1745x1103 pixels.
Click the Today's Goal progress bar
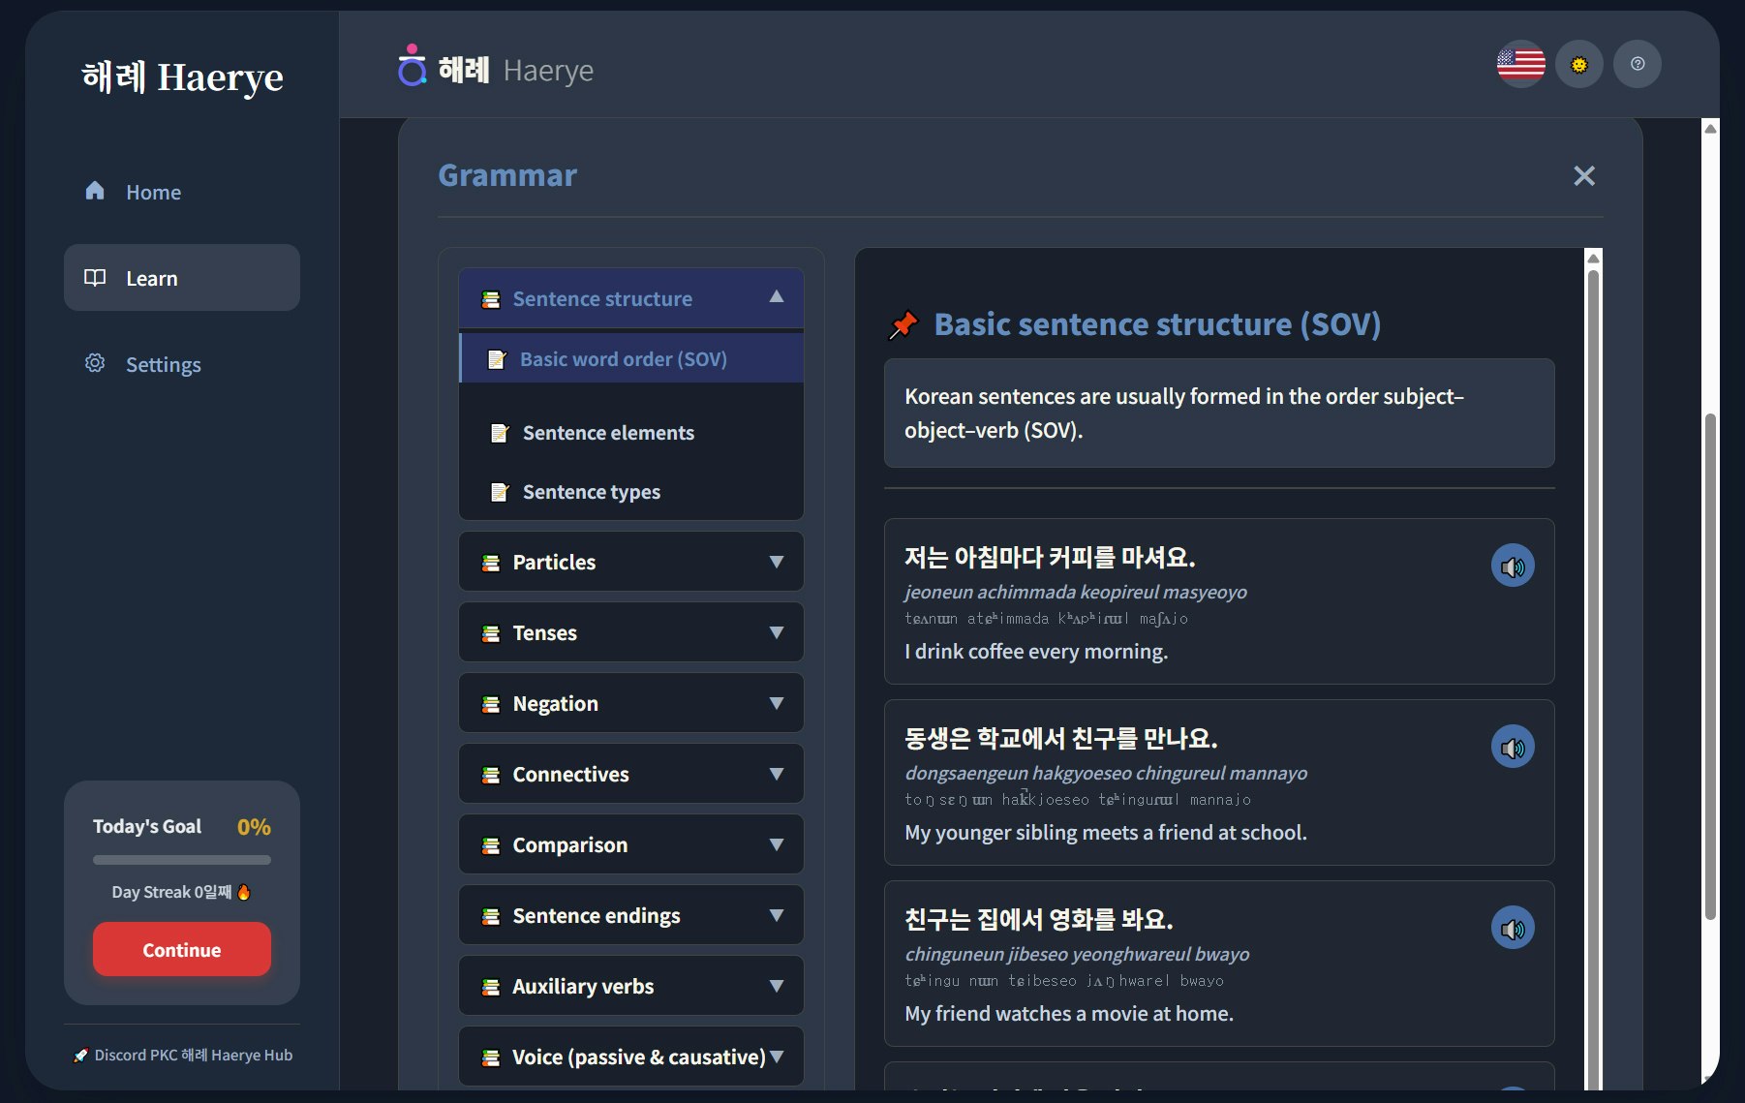[x=181, y=859]
